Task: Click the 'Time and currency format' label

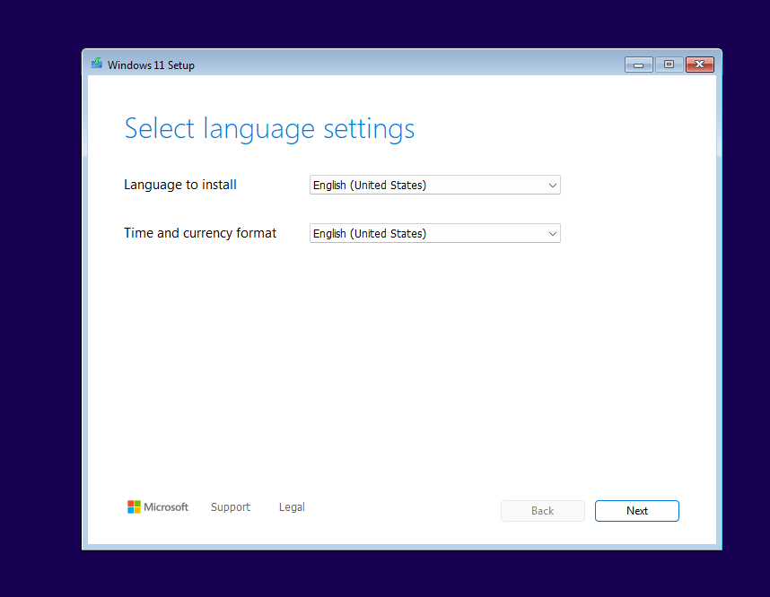Action: coord(200,233)
